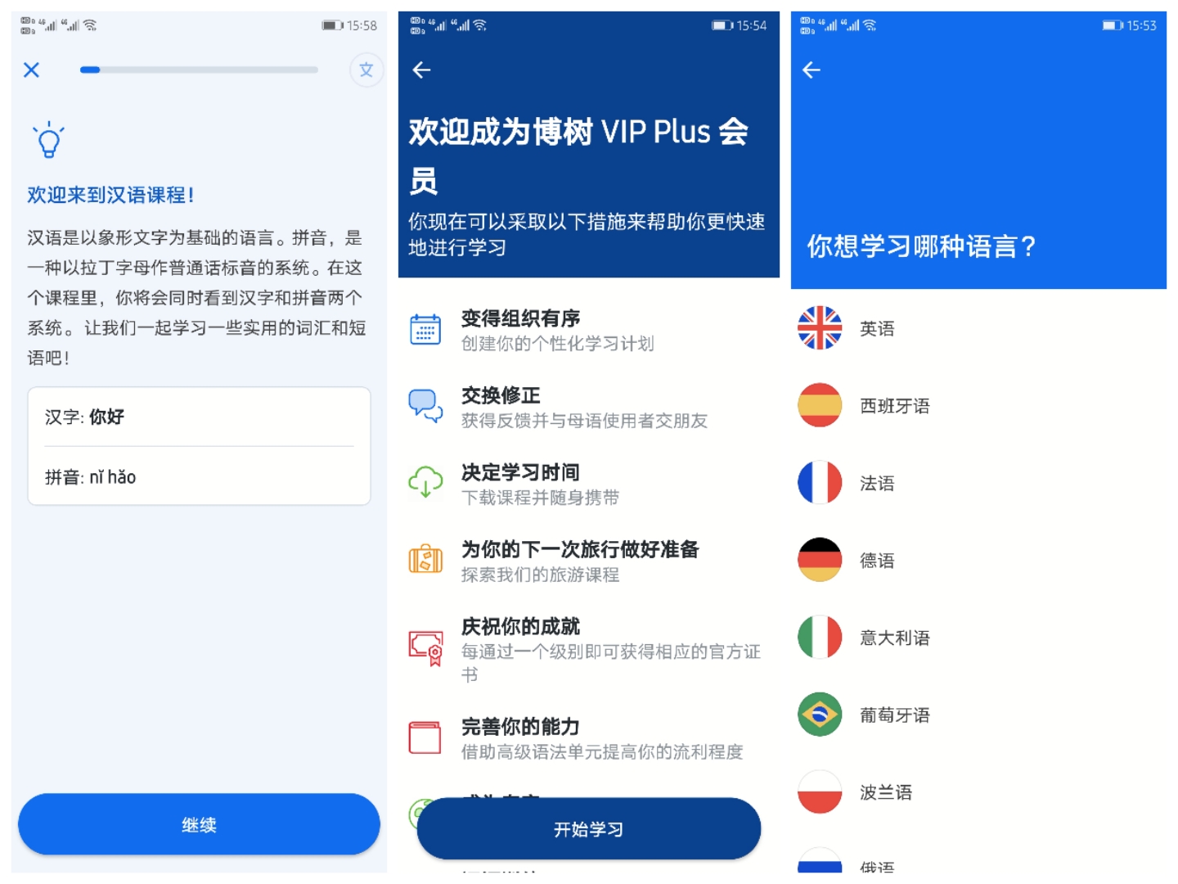The image size is (1178, 884).
Task: Select 英语 with the UK flag
Action: coord(978,328)
